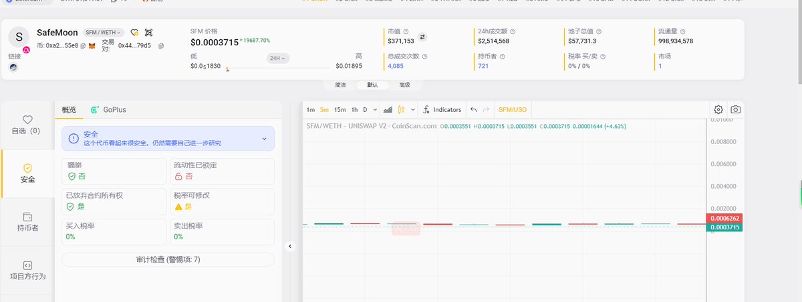Image resolution: width=802 pixels, height=302 pixels.
Task: Click the red 0.0006262 price label
Action: tap(725, 219)
